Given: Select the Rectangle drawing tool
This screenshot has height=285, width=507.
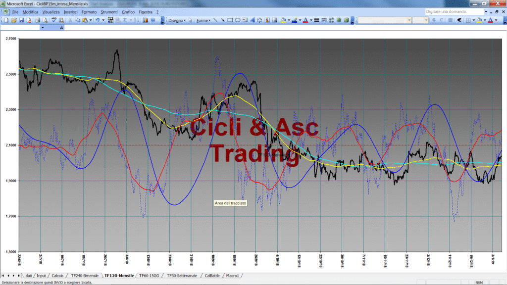Looking at the screenshot, I should point(230,20).
